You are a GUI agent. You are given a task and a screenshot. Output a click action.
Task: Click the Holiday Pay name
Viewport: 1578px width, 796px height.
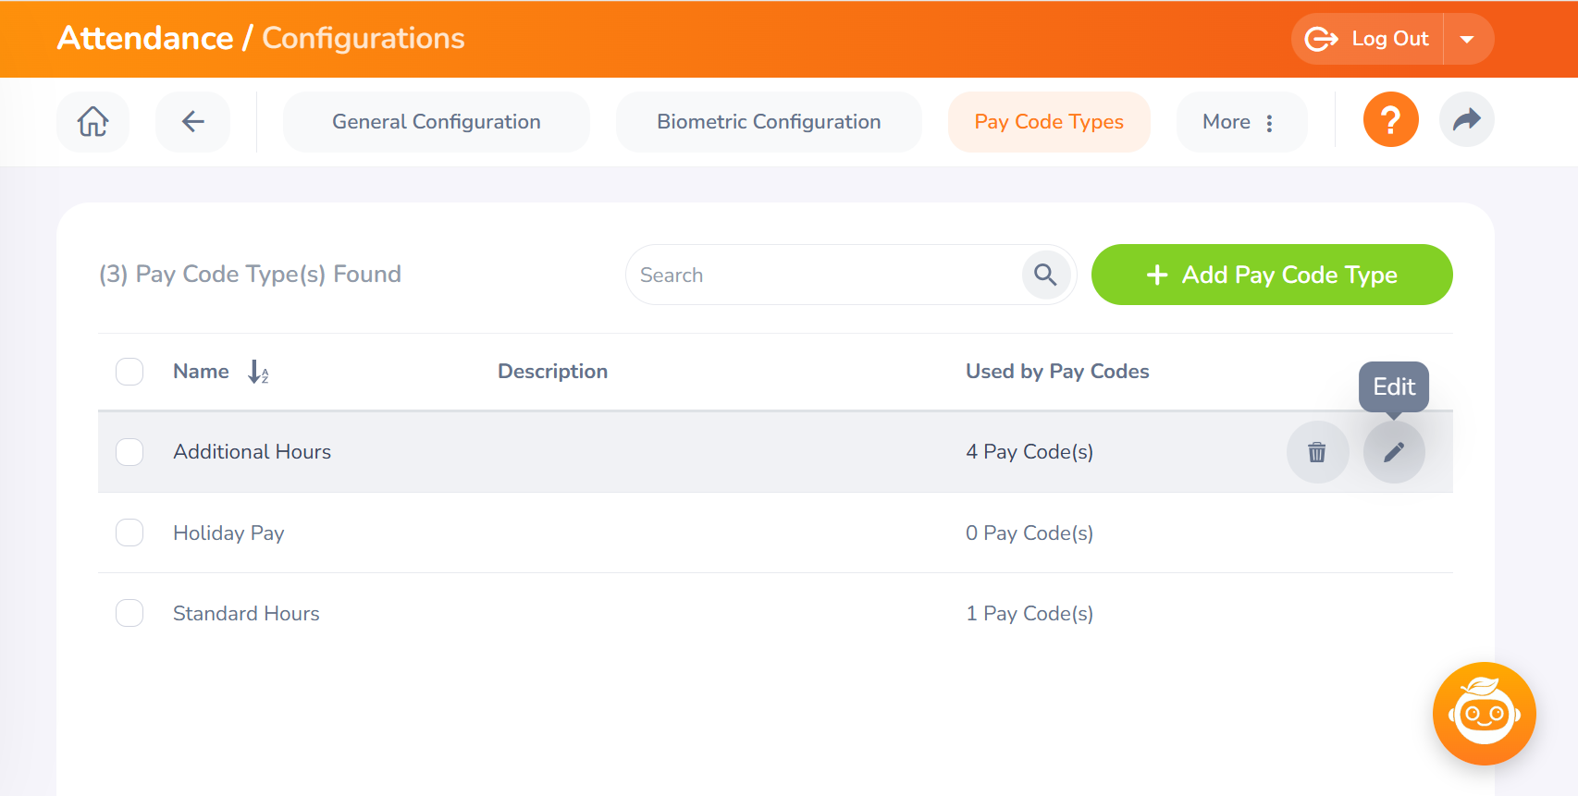pyautogui.click(x=228, y=533)
